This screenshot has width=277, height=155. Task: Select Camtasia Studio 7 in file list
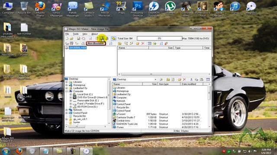(126, 118)
